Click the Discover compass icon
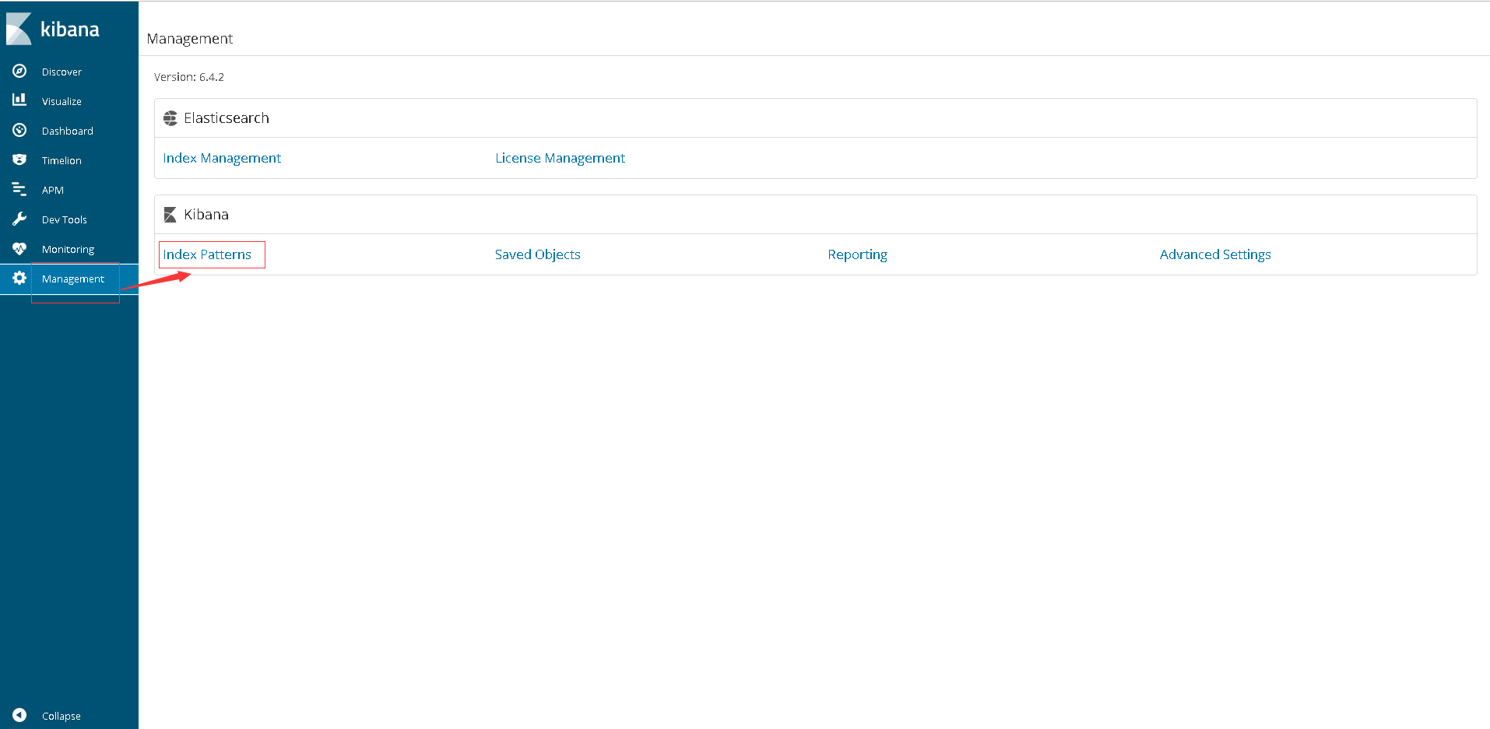Viewport: 1490px width, 729px height. [x=19, y=71]
